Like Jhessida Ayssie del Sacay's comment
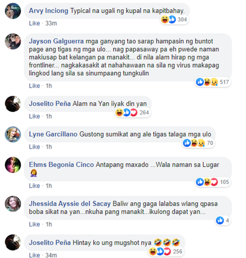 click(x=34, y=224)
